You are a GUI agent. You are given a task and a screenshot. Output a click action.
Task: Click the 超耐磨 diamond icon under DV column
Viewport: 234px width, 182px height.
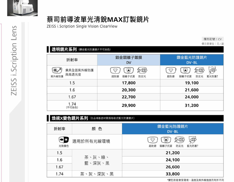point(115,70)
